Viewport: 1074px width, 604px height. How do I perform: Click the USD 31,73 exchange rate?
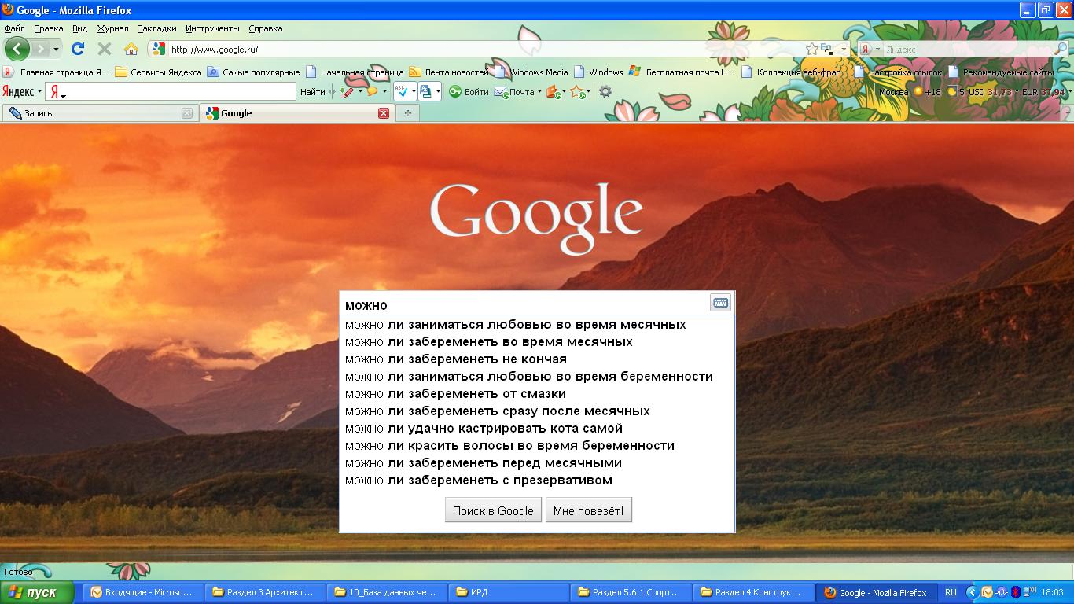[989, 92]
